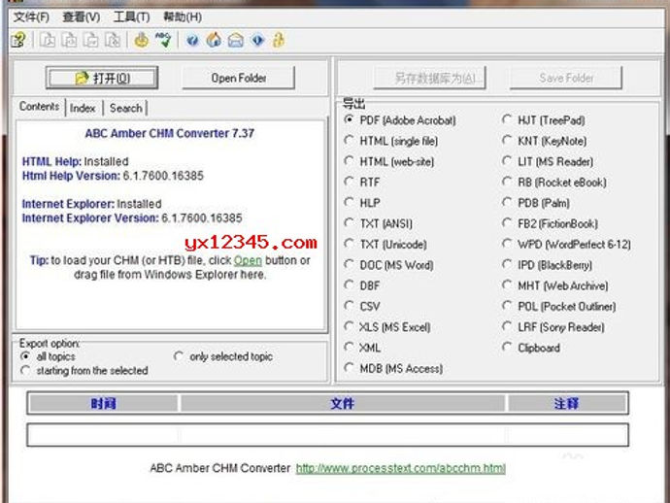Open help via blue question mark icon

[192, 41]
